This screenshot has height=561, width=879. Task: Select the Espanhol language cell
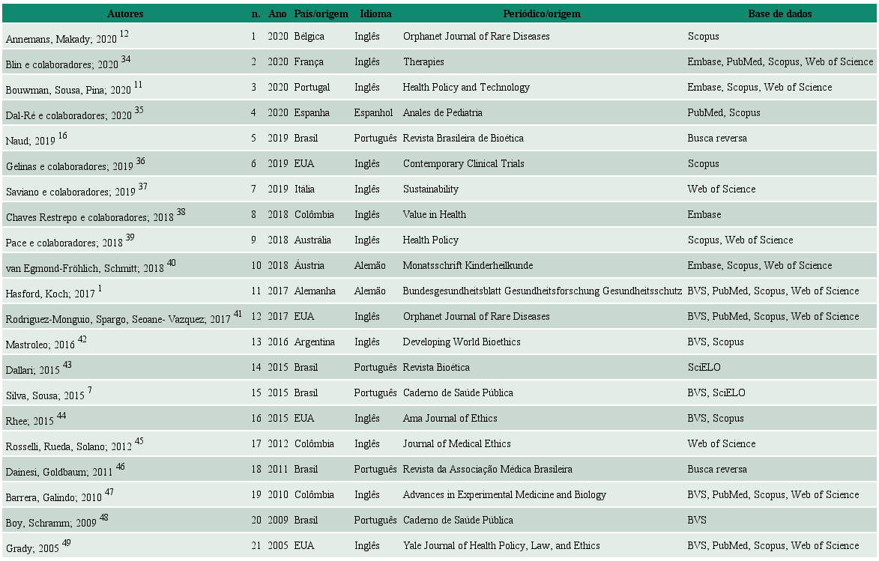click(373, 113)
